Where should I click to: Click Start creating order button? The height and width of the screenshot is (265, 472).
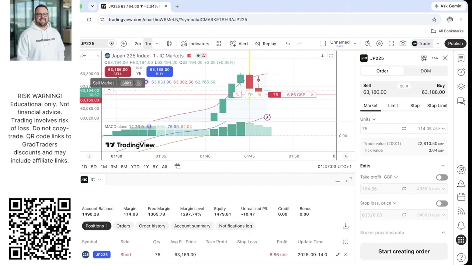[404, 251]
